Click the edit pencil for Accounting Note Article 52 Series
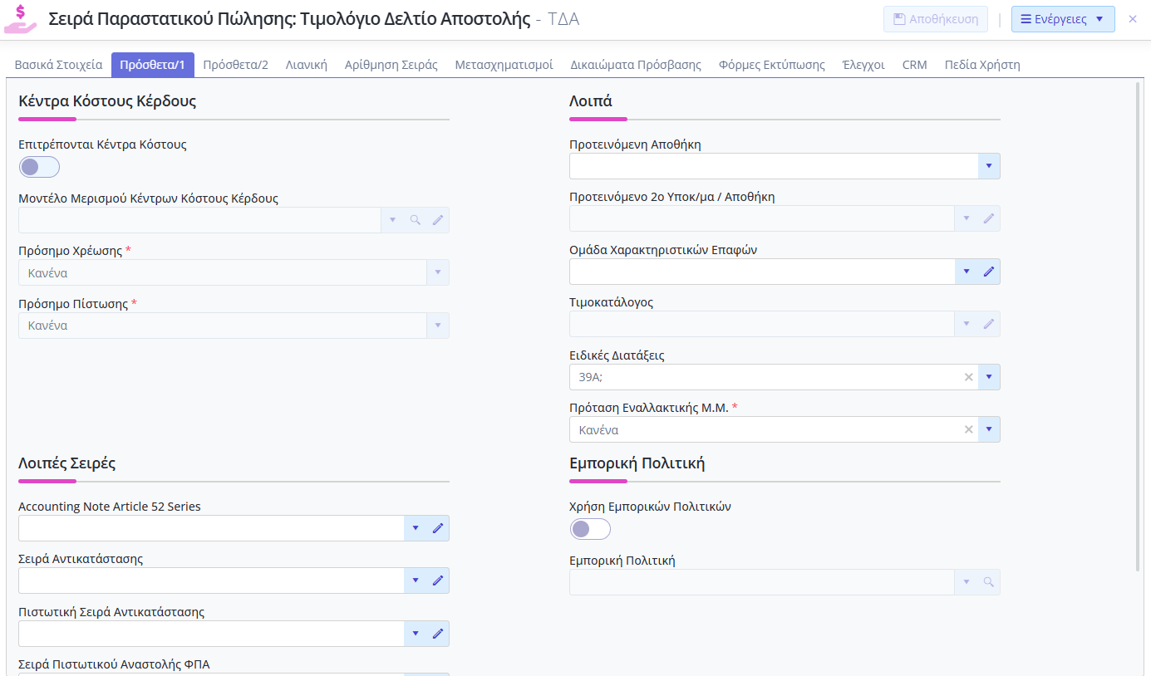The image size is (1151, 676). (x=438, y=528)
